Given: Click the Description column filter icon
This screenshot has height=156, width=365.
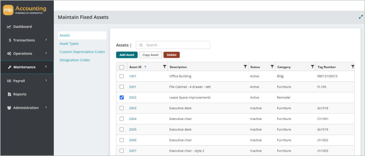Looking at the screenshot, I should pos(245,67).
